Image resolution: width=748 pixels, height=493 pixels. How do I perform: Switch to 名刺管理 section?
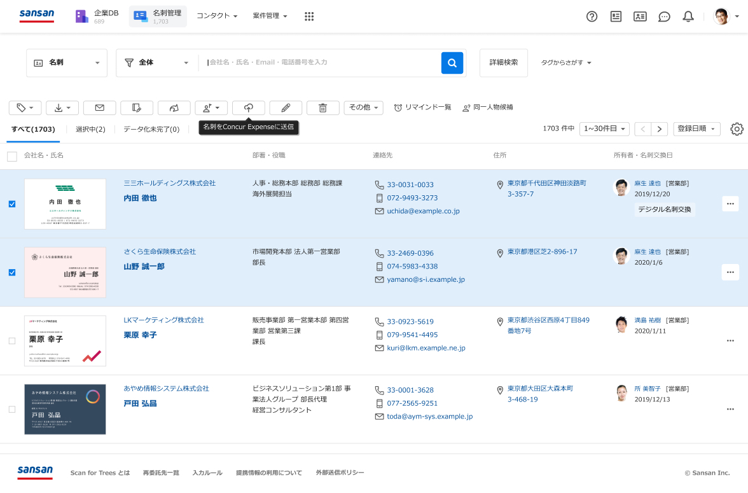[158, 17]
